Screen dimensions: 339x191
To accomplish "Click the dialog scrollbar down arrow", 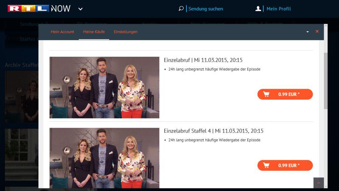I will tap(326, 186).
